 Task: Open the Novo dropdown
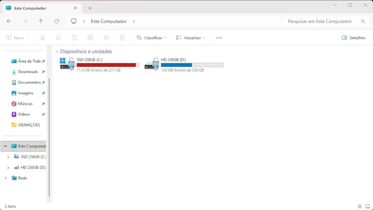(17, 38)
